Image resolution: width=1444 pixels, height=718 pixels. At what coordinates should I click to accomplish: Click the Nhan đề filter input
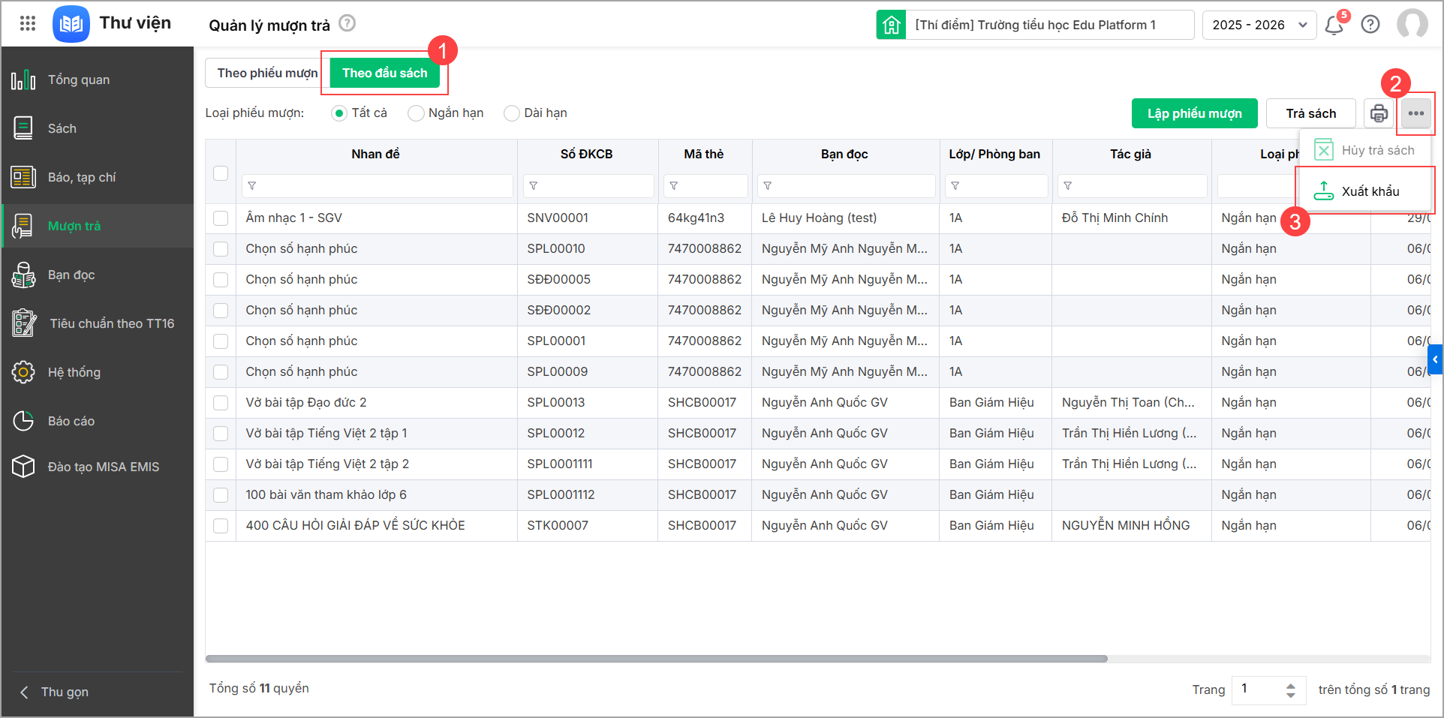pyautogui.click(x=377, y=186)
